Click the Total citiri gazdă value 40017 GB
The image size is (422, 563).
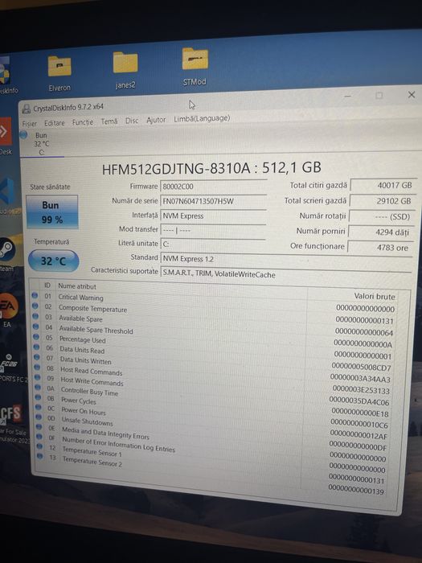click(382, 185)
